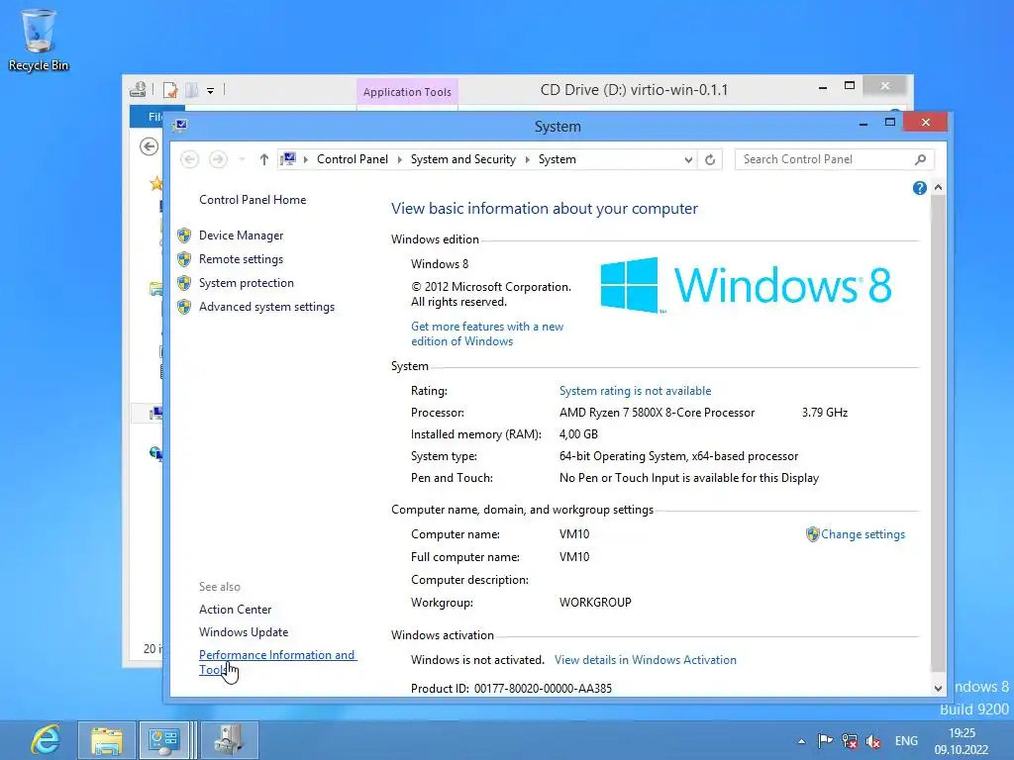Click the WORKGROUP value

pos(595,603)
